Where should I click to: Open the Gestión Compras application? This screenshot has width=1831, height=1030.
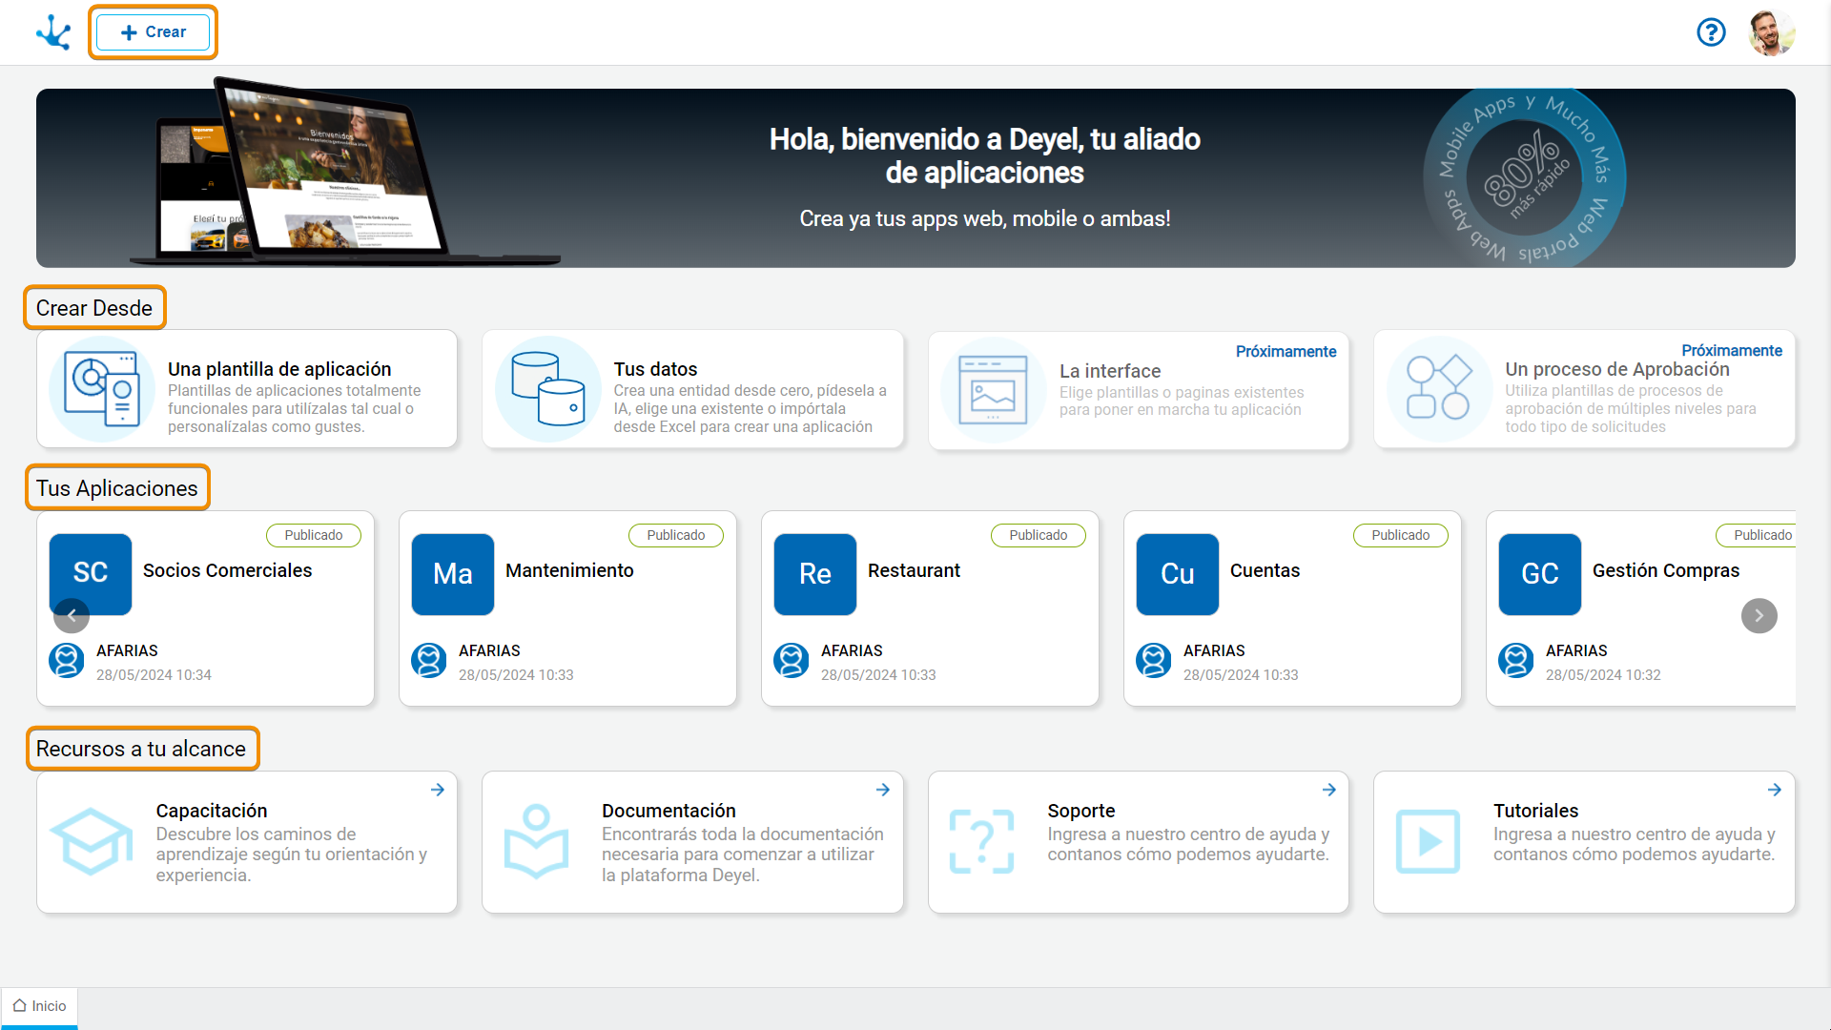(x=1666, y=570)
